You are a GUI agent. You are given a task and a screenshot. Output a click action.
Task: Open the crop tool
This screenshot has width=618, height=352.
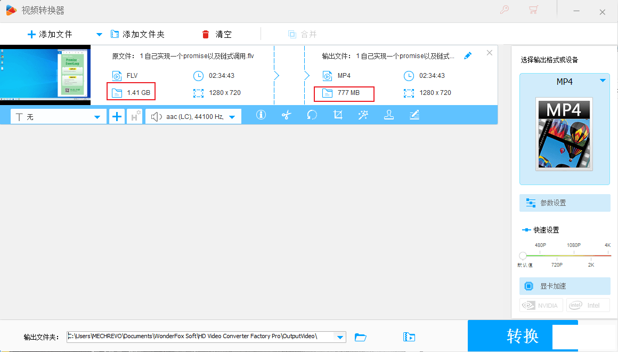pyautogui.click(x=338, y=115)
